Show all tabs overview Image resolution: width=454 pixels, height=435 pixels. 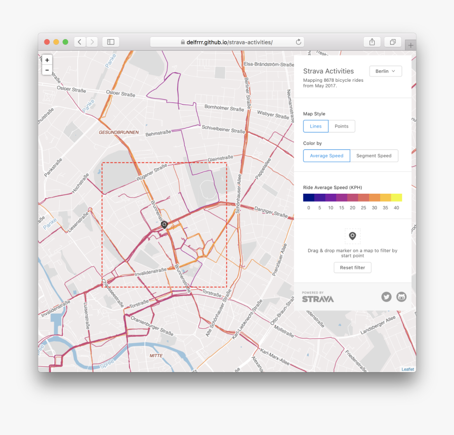pos(393,42)
